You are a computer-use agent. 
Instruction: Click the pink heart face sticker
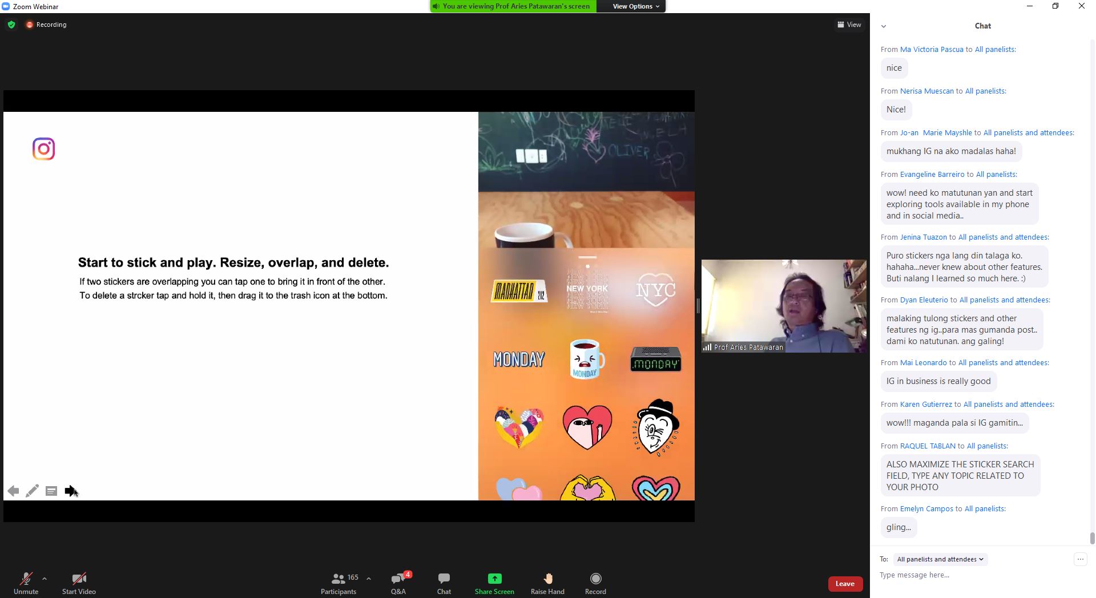pos(587,427)
